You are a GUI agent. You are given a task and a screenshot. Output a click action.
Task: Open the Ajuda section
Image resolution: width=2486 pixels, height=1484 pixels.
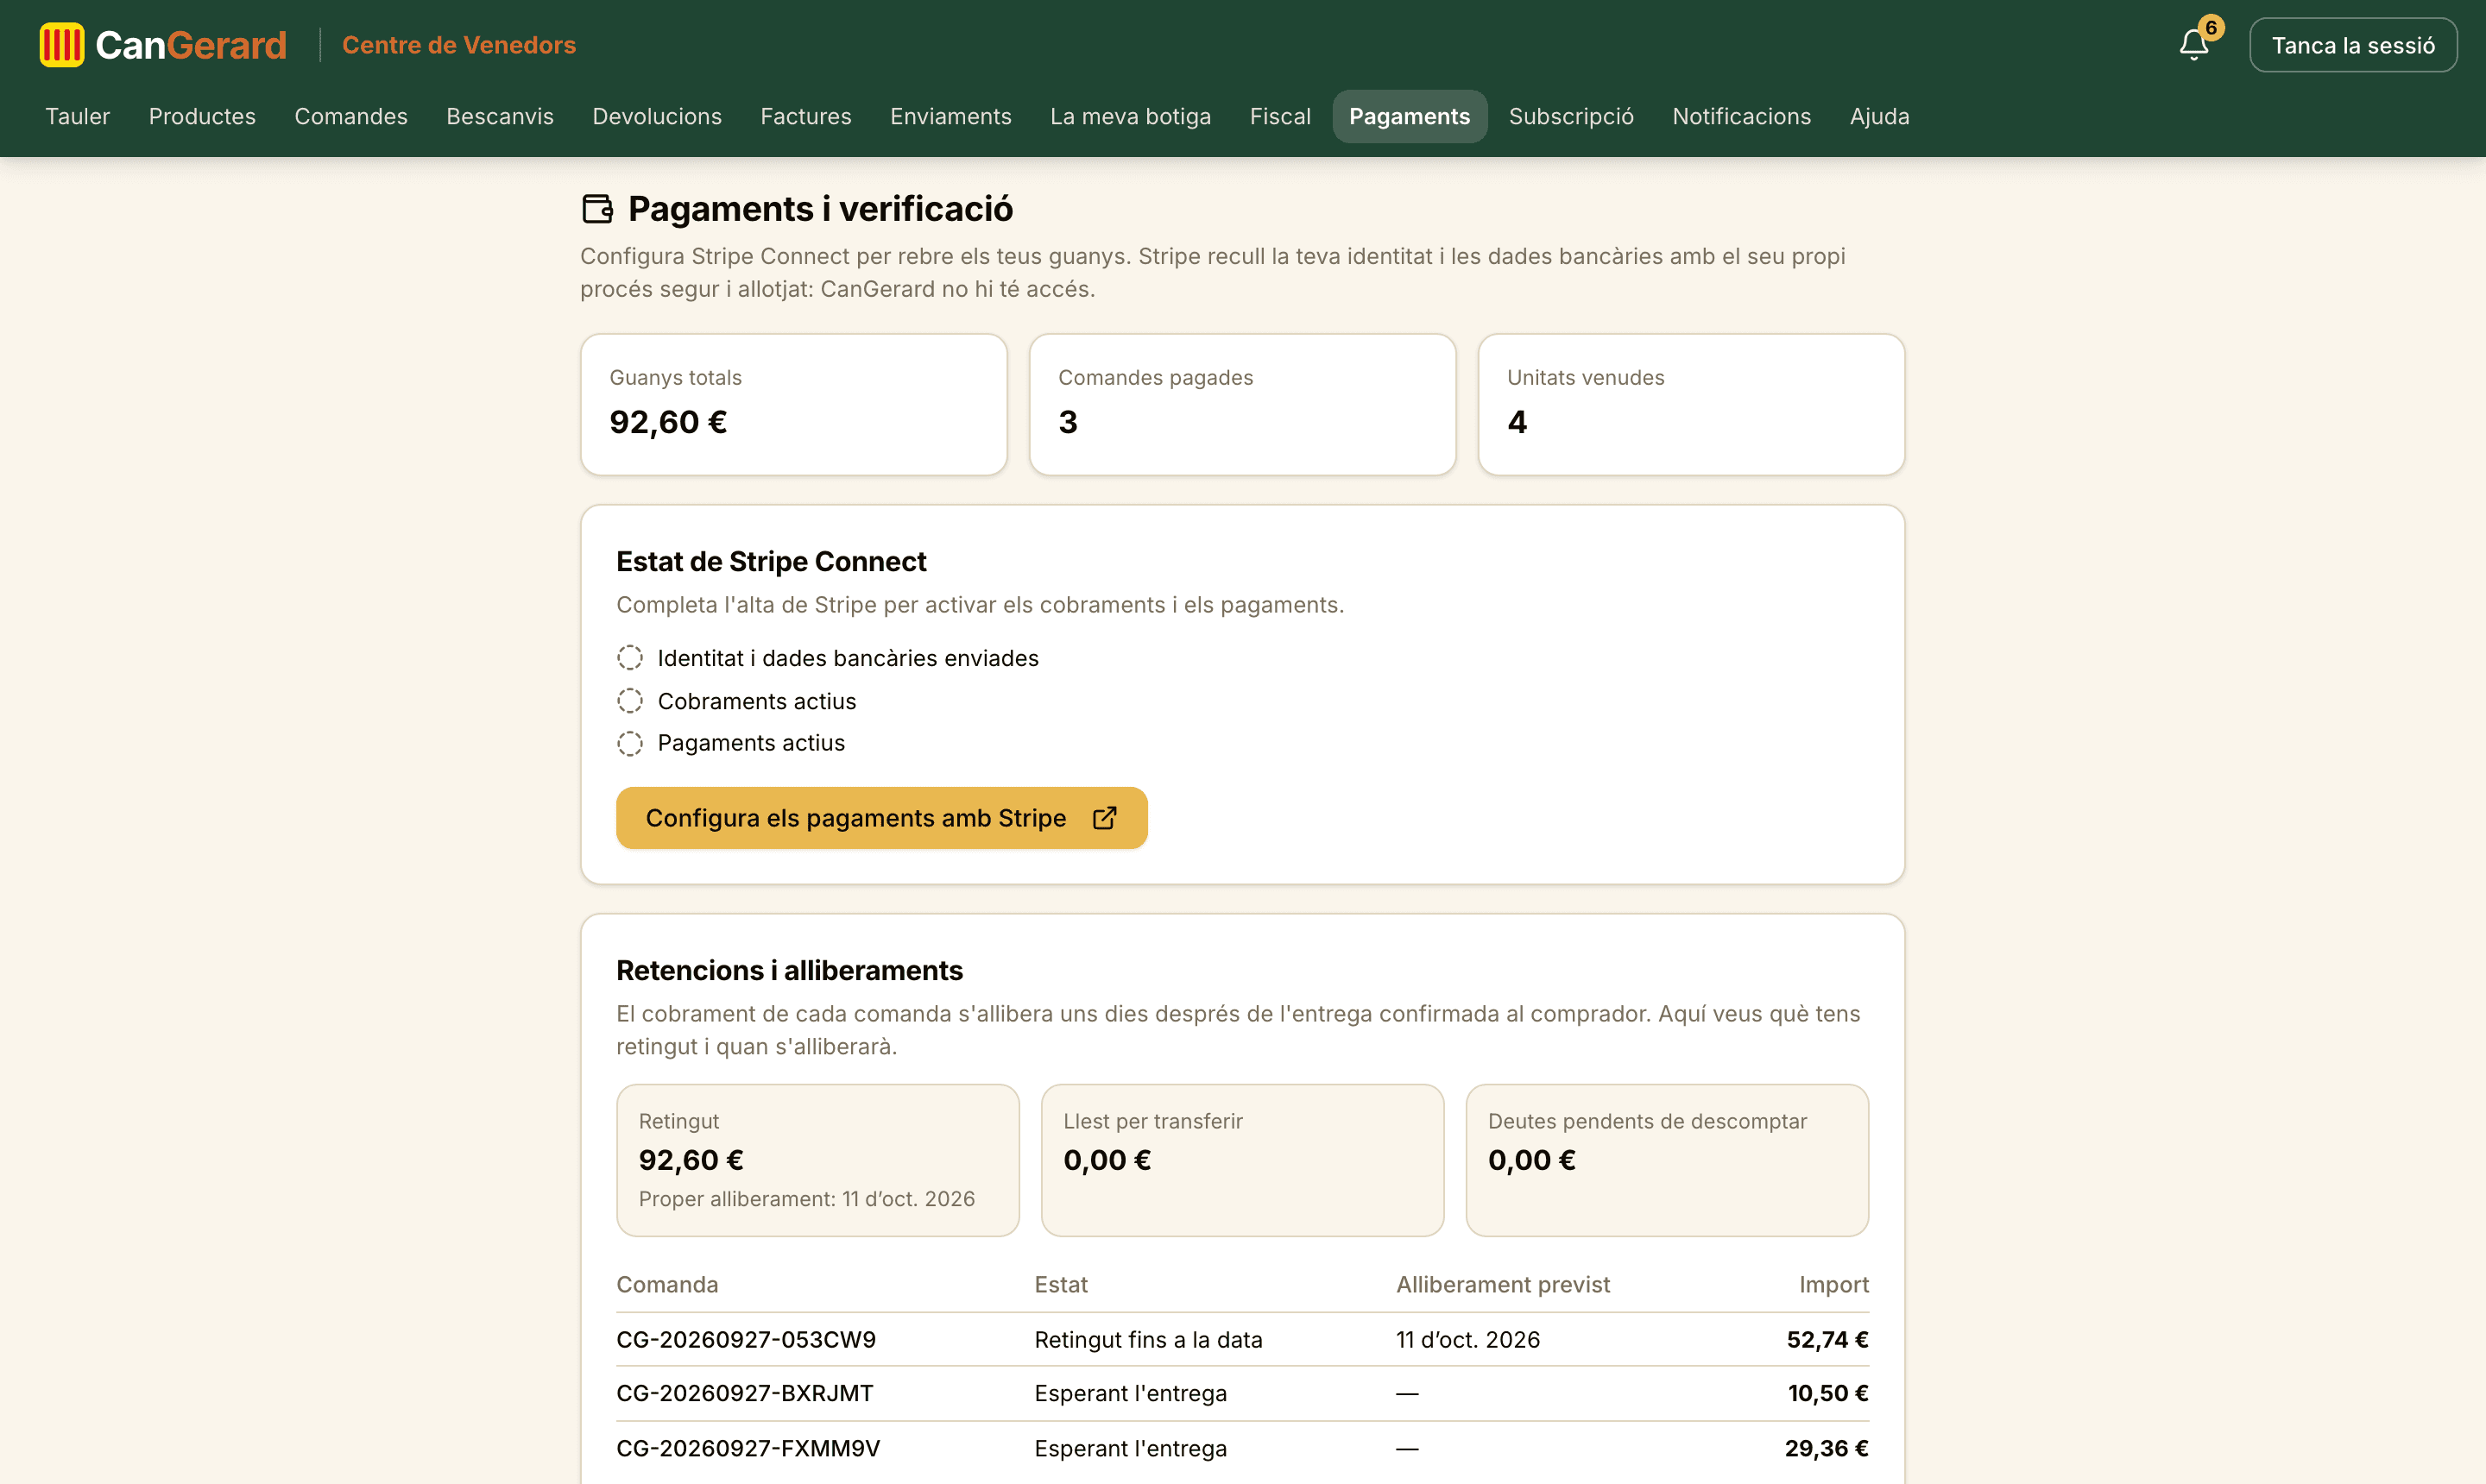(1880, 116)
